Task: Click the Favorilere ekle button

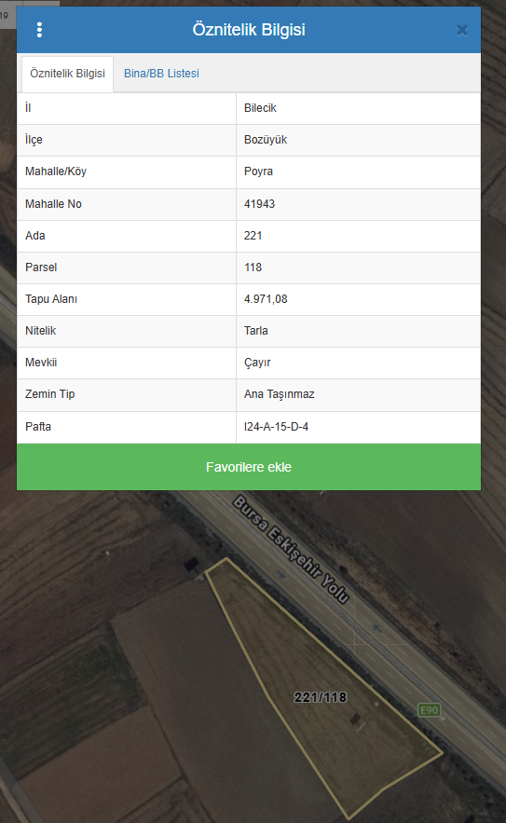Action: pyautogui.click(x=249, y=467)
